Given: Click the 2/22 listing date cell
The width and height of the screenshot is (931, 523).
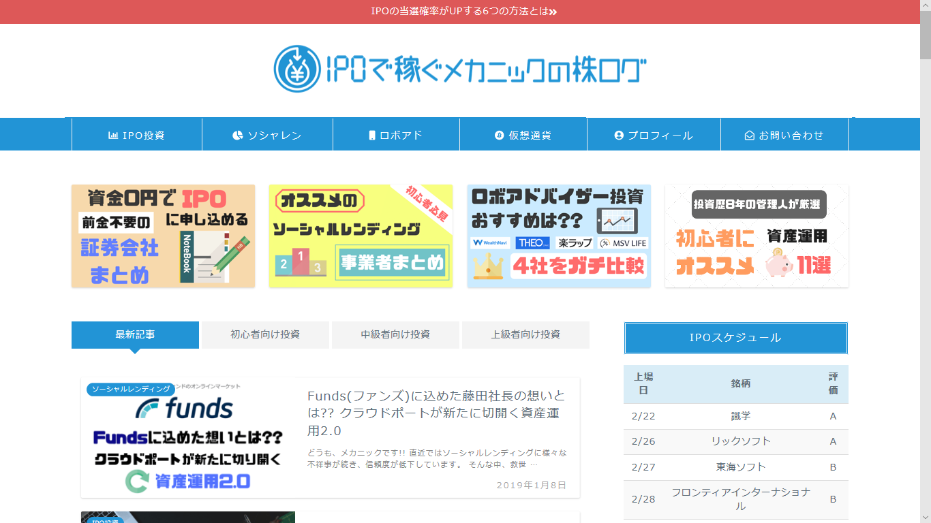Looking at the screenshot, I should point(643,416).
